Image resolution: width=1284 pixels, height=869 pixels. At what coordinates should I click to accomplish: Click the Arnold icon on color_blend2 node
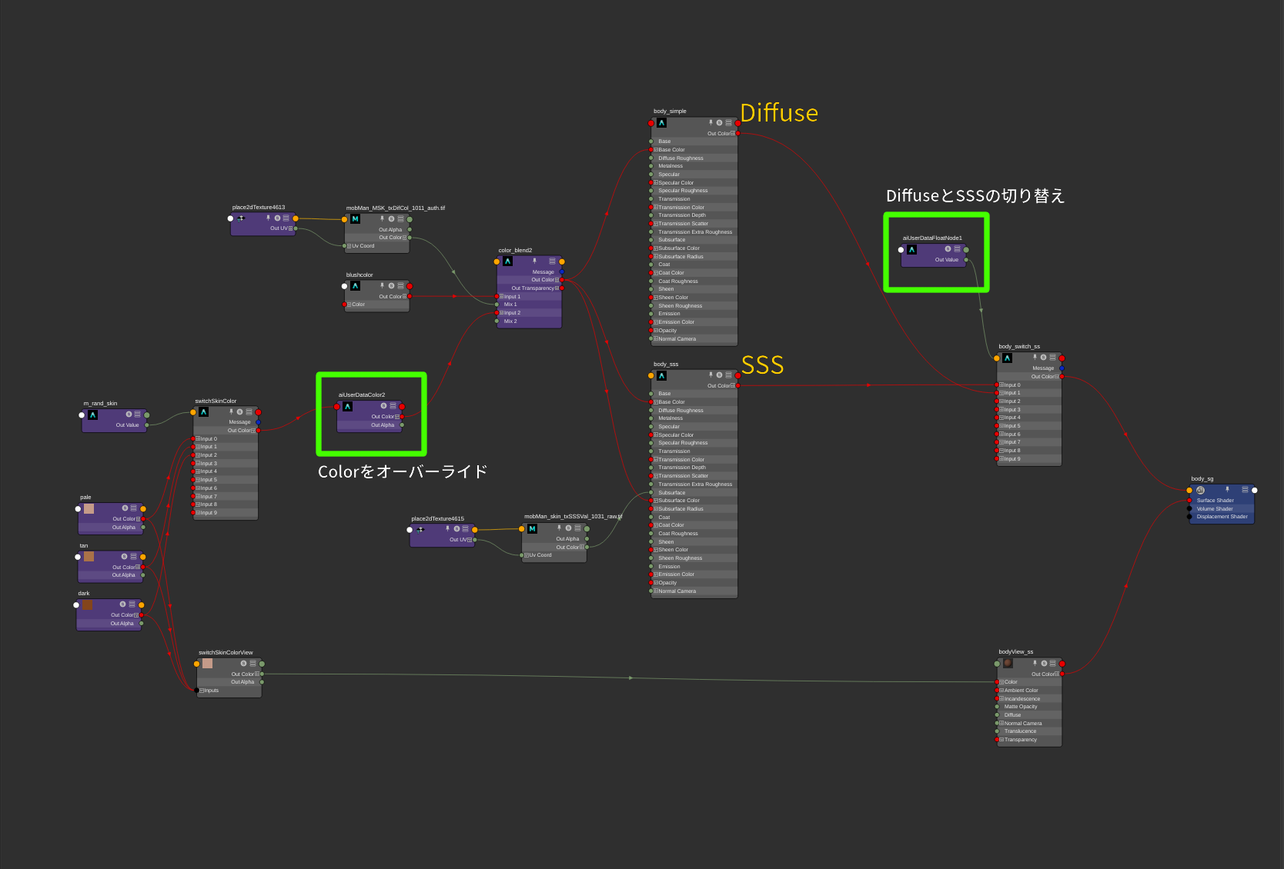pyautogui.click(x=507, y=261)
